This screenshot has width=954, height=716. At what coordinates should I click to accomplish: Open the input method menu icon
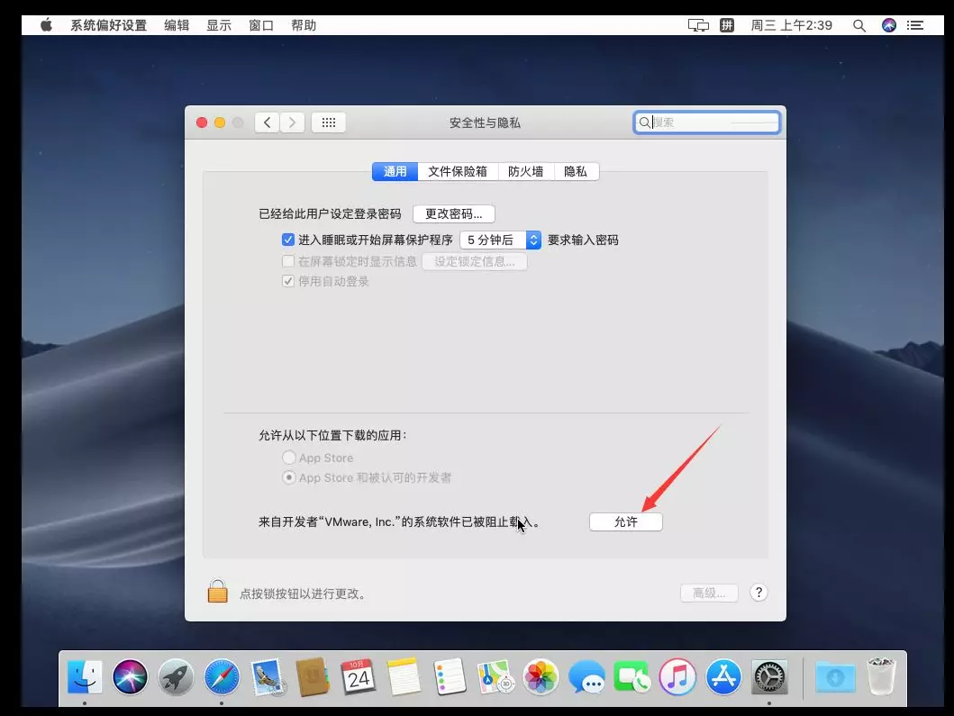(x=727, y=25)
